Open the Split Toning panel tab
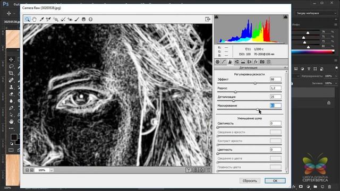The height and width of the screenshot is (191, 340). pyautogui.click(x=243, y=62)
